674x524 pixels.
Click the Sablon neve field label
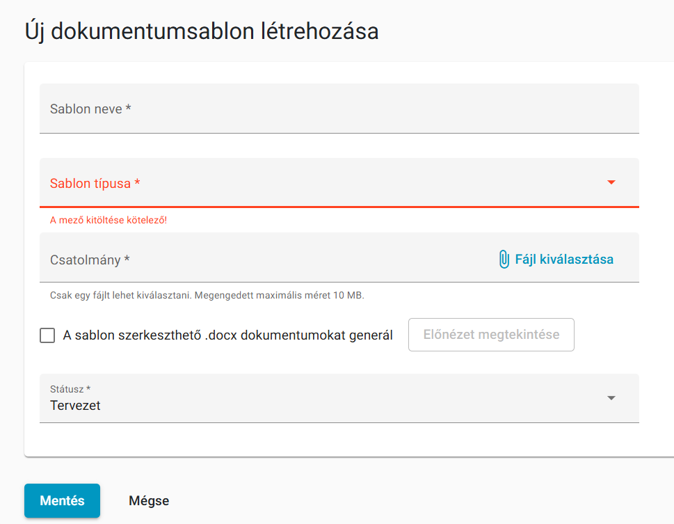coord(90,109)
